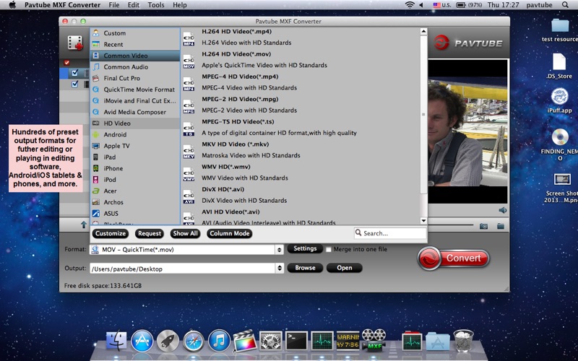Click the video preview thumbnail
The width and height of the screenshot is (578, 361).
tap(467, 131)
